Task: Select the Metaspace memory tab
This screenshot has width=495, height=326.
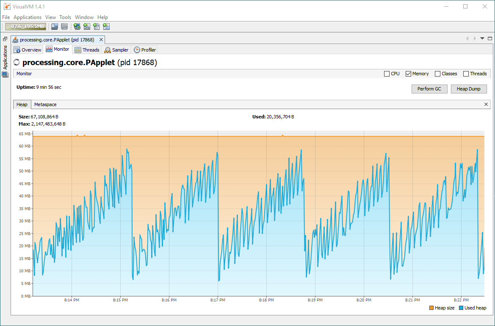Action: point(45,104)
